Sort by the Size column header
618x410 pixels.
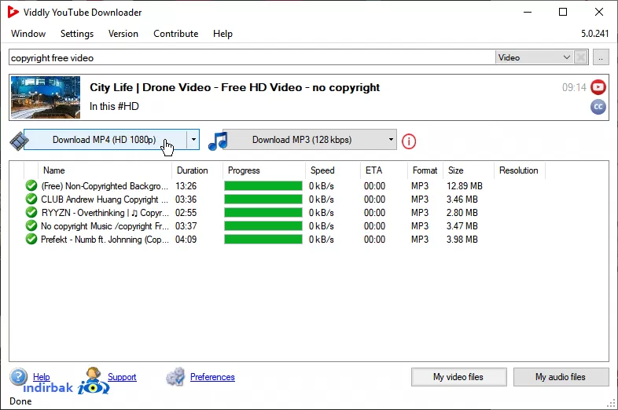(469, 170)
